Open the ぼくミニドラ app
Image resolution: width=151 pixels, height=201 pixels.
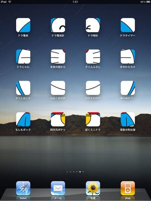[x=93, y=119]
